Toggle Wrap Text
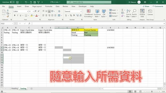Image resolution: width=166 pixels, height=93 pixels. tap(59, 11)
